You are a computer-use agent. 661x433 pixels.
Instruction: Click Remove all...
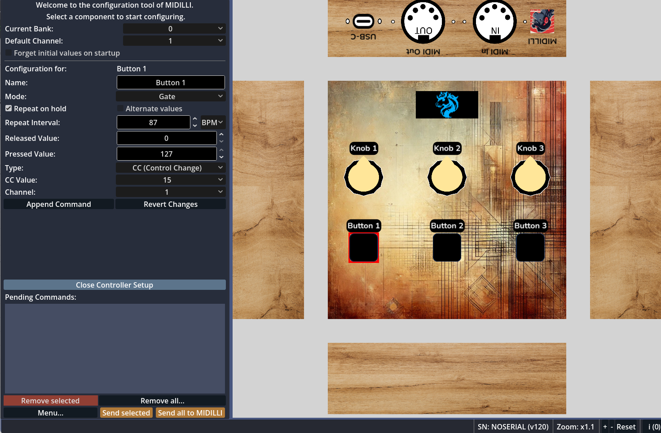point(163,401)
